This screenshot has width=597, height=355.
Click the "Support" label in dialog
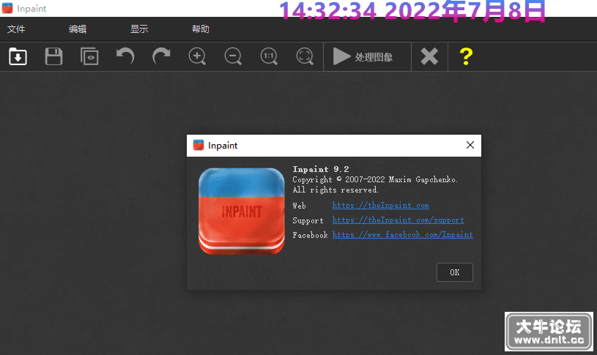[x=308, y=221]
